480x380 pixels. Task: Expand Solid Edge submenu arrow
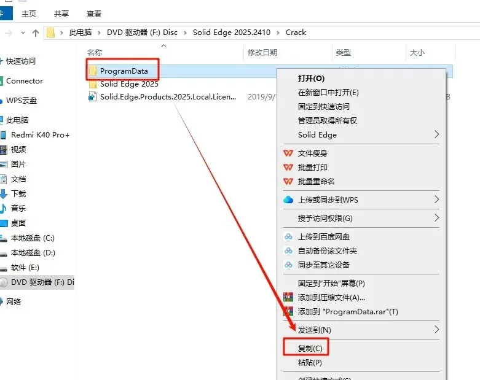tap(437, 134)
